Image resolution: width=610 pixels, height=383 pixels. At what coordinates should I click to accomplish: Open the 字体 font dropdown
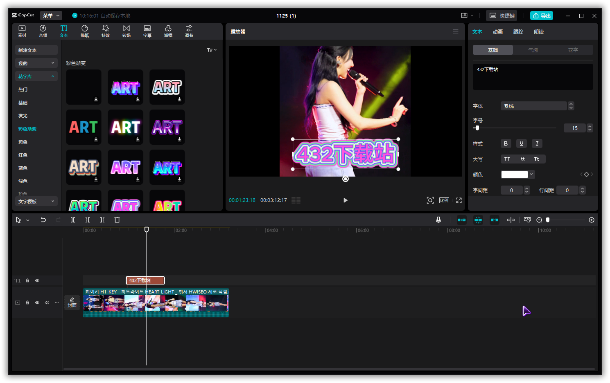533,106
